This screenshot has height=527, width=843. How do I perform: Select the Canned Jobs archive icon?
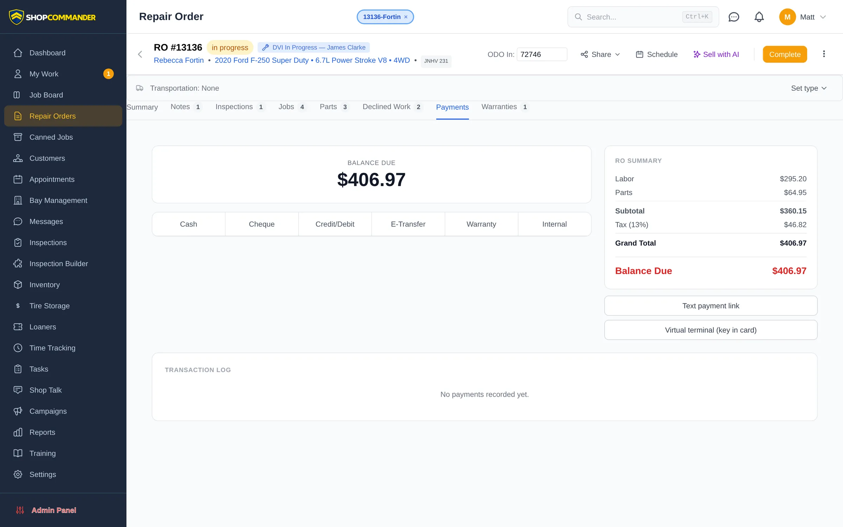coord(18,137)
